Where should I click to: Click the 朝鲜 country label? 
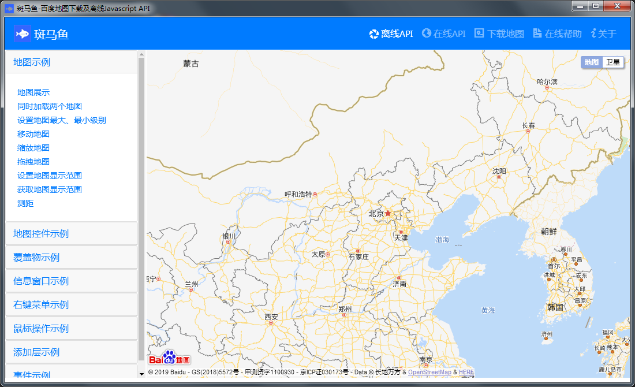(x=549, y=232)
